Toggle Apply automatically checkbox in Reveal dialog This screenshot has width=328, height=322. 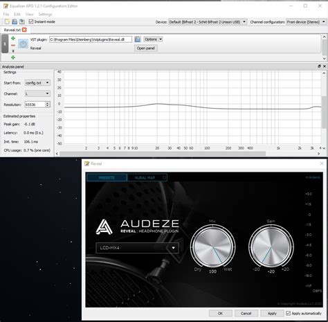coord(288,313)
